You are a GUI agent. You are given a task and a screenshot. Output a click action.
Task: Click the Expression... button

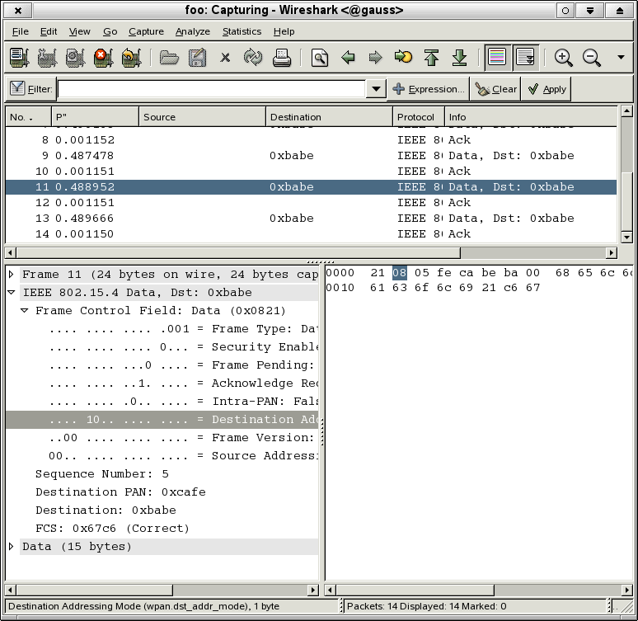(428, 89)
